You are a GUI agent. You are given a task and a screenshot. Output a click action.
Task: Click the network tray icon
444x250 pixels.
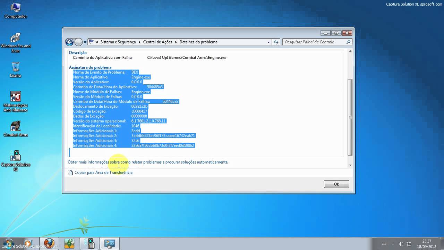pos(409,243)
